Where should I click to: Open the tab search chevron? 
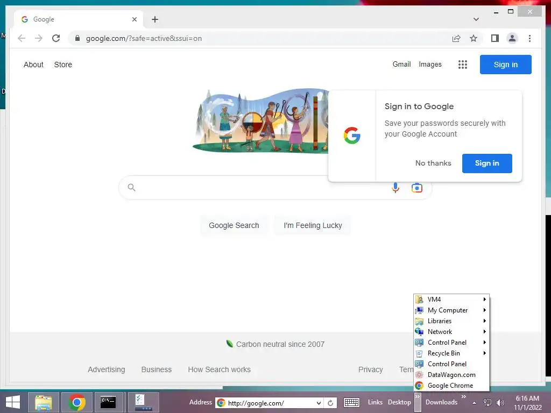pyautogui.click(x=476, y=19)
